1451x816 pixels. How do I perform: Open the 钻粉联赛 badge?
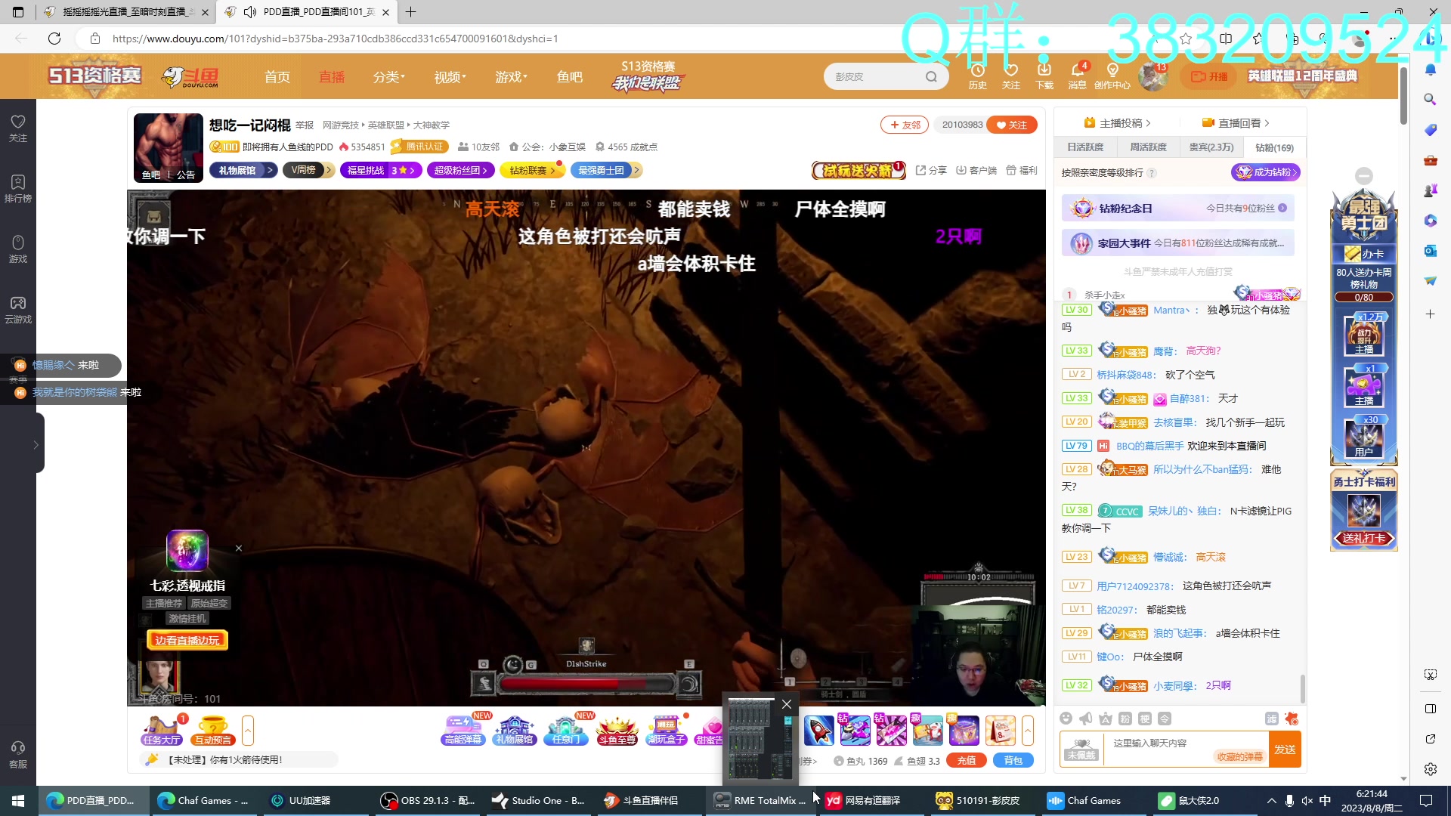(533, 170)
